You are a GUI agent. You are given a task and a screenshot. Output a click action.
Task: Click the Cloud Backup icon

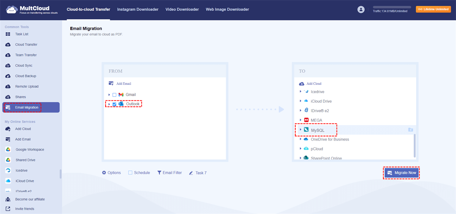(x=8, y=76)
